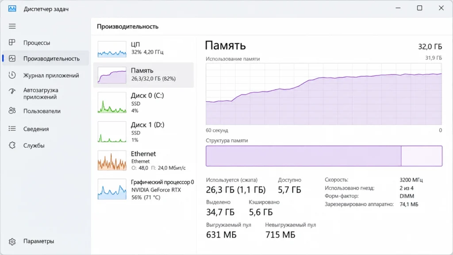This screenshot has width=453, height=255.
Task: Open the Службы section
Action: coord(46,145)
